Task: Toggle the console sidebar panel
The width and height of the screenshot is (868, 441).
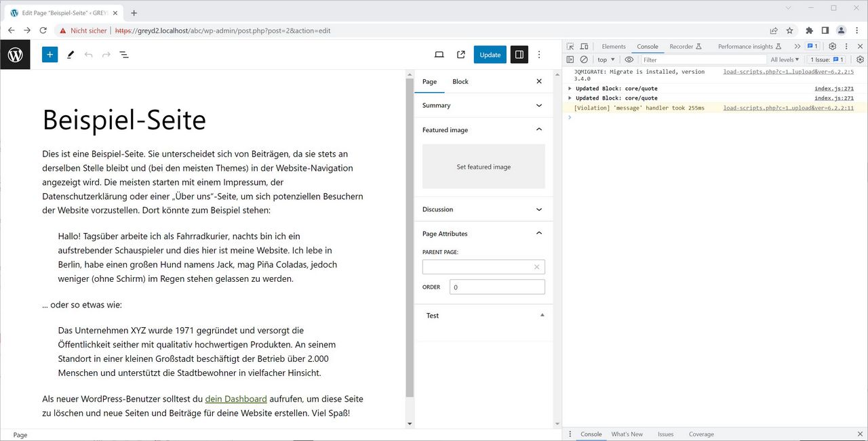Action: 570,60
